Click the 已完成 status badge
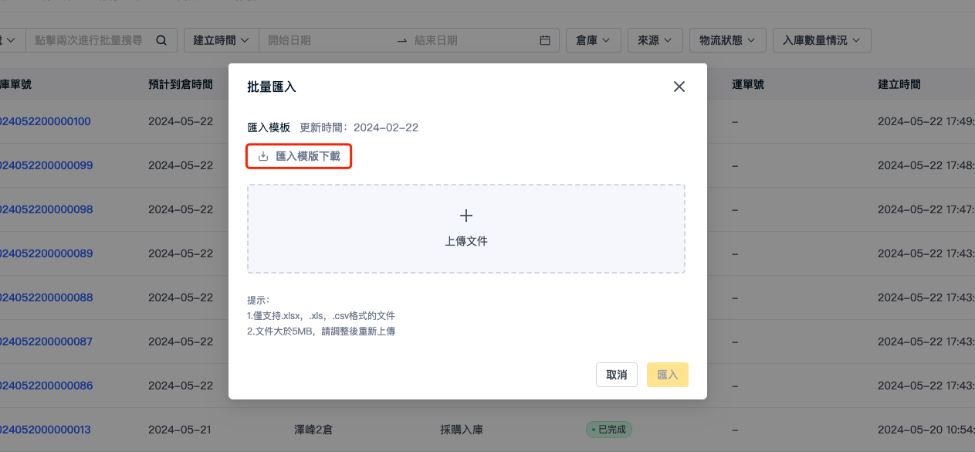Screen dimensions: 975x452 point(609,430)
